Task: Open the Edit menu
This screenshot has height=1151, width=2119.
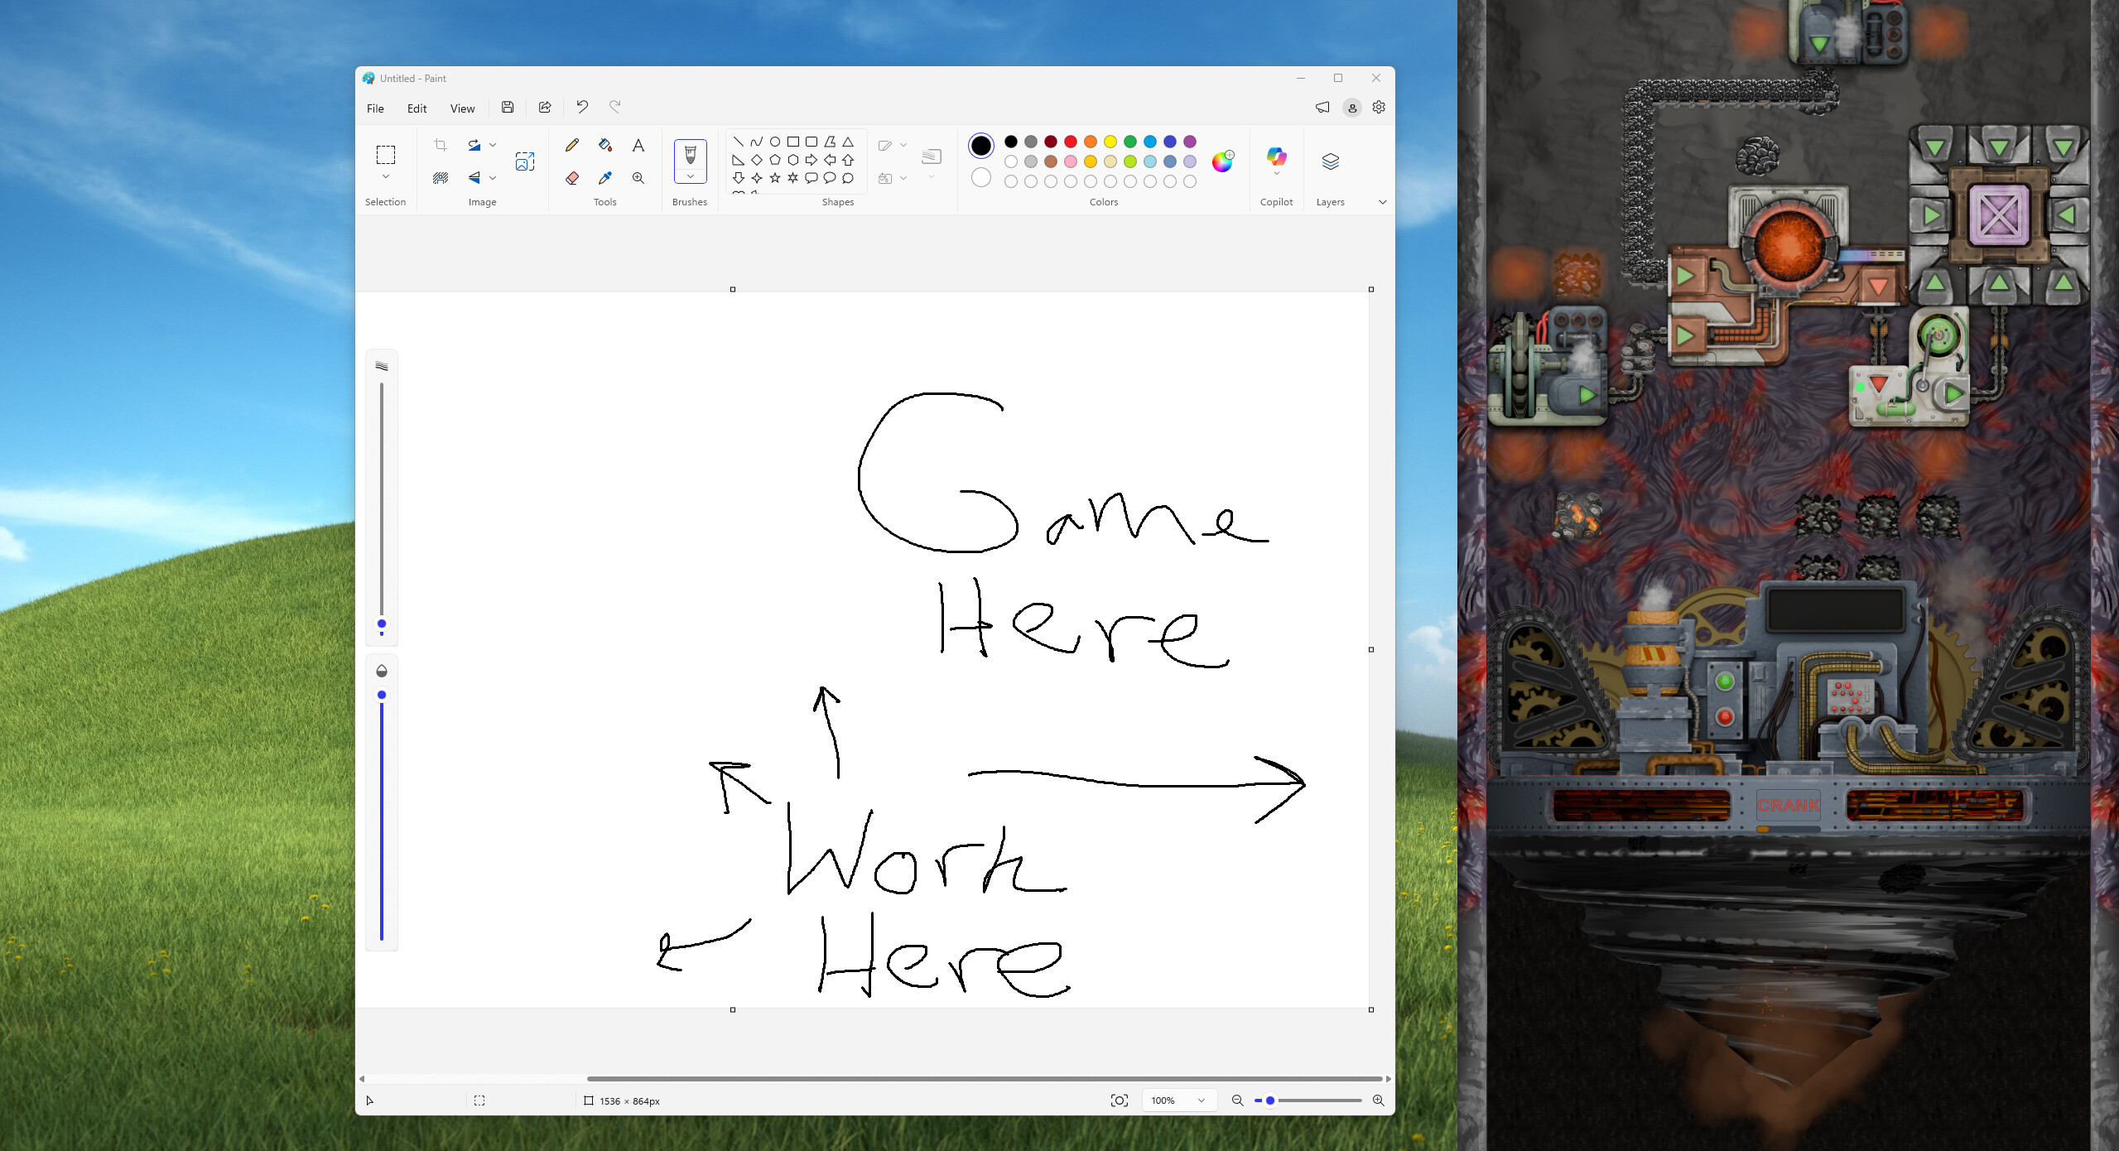Action: pos(417,108)
